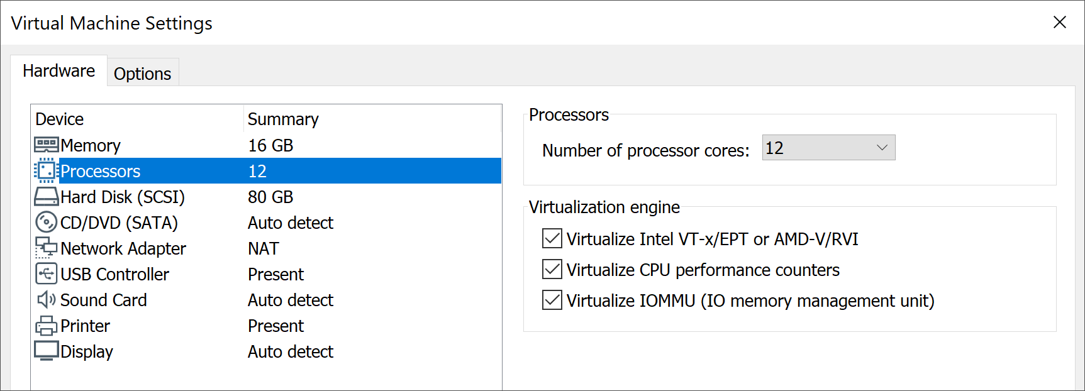The image size is (1085, 391).
Task: Click the NAT network summary
Action: point(264,248)
